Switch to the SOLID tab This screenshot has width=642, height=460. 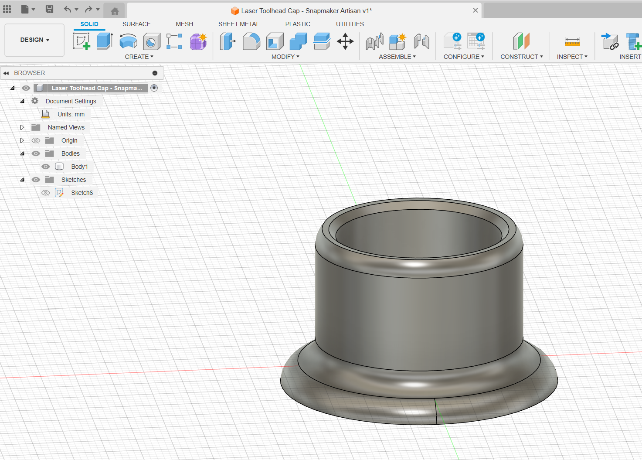[x=89, y=24]
